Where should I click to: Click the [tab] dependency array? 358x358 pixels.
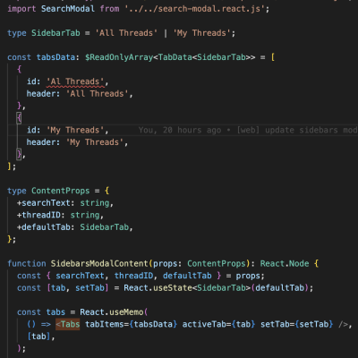[x=38, y=337]
